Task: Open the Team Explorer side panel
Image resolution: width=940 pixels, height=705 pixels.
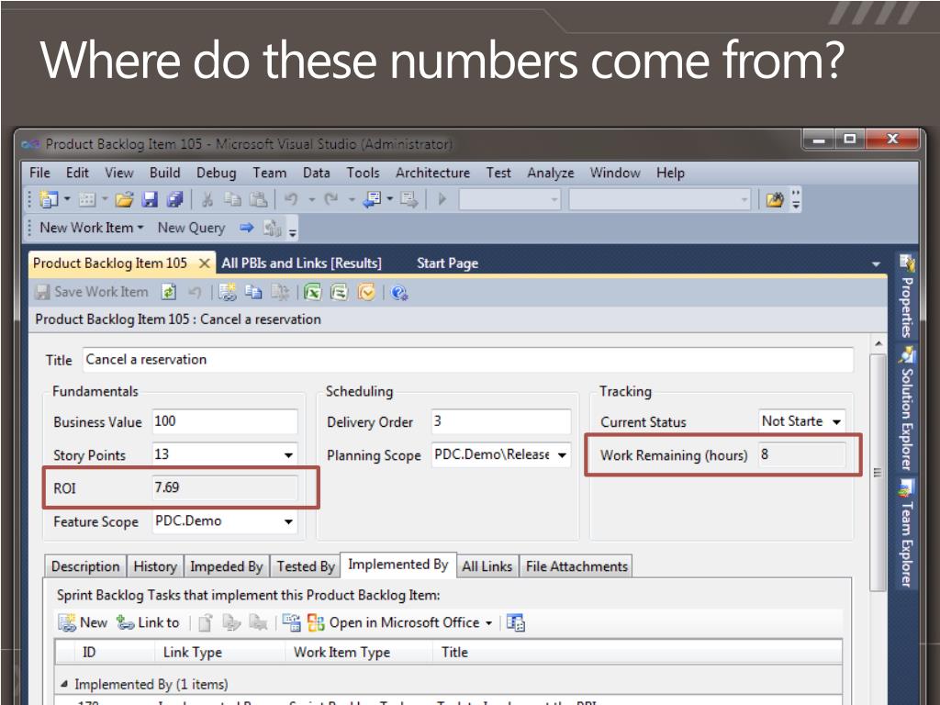Action: pos(907,533)
